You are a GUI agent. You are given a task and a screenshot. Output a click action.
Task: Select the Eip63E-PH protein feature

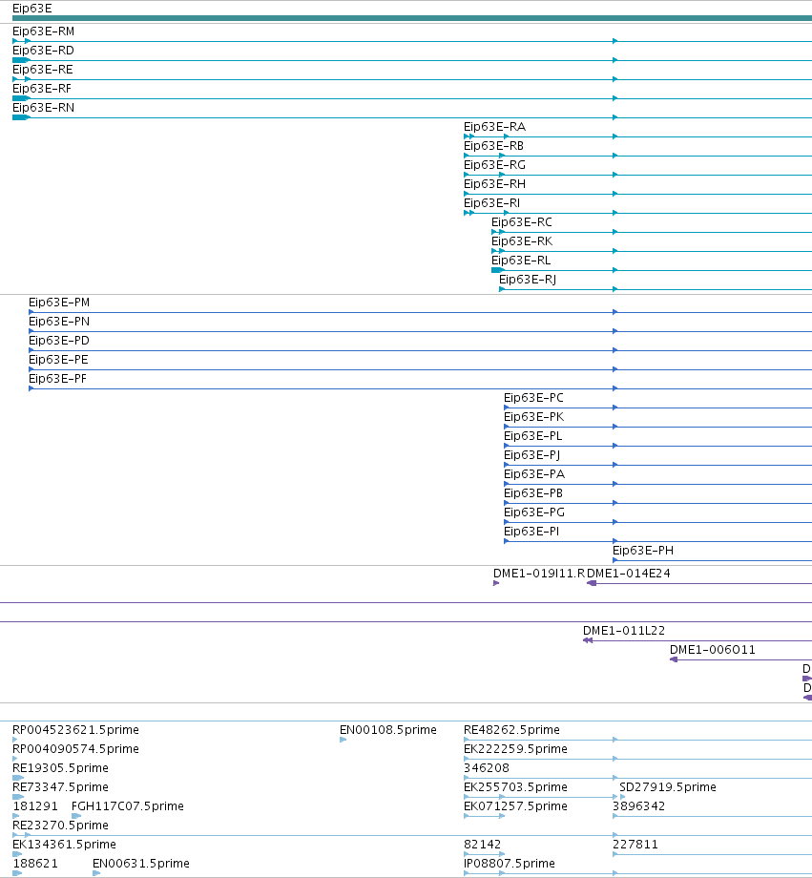[x=643, y=550]
